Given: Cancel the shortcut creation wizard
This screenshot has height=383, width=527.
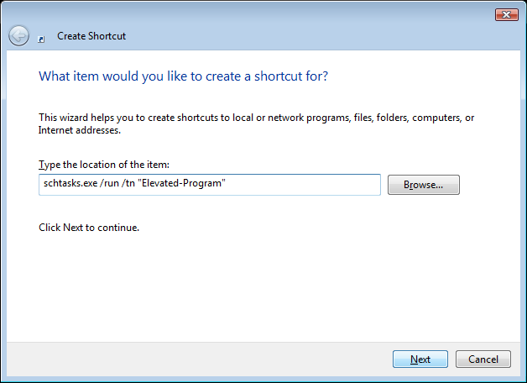Looking at the screenshot, I should click(x=483, y=359).
